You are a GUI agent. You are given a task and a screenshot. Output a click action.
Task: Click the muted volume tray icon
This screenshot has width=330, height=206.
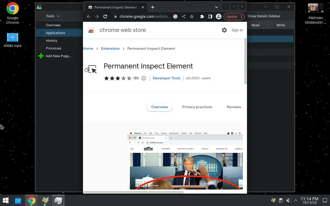point(288,200)
